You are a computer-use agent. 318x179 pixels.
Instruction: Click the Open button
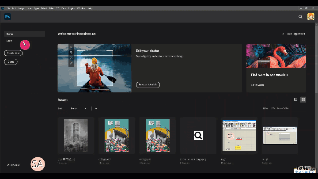click(11, 62)
